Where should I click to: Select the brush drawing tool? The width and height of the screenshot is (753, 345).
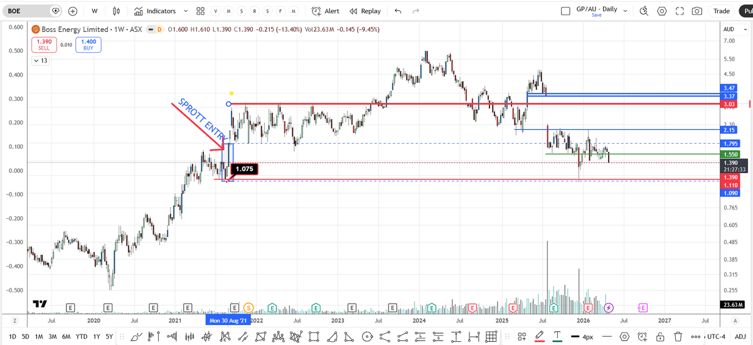136,337
